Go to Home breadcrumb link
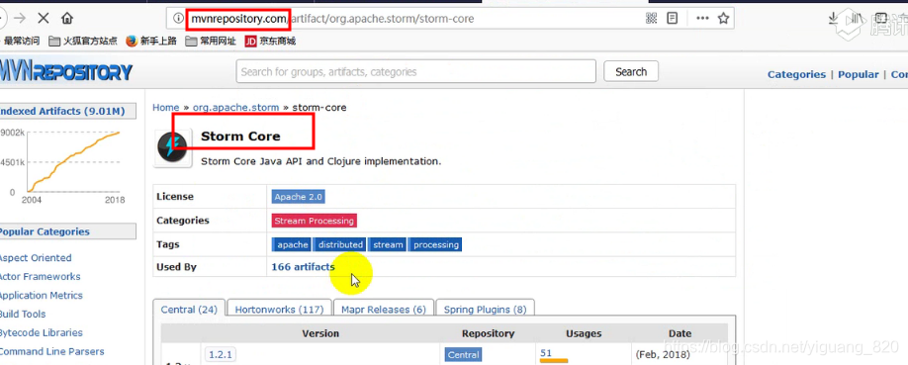 pyautogui.click(x=165, y=107)
